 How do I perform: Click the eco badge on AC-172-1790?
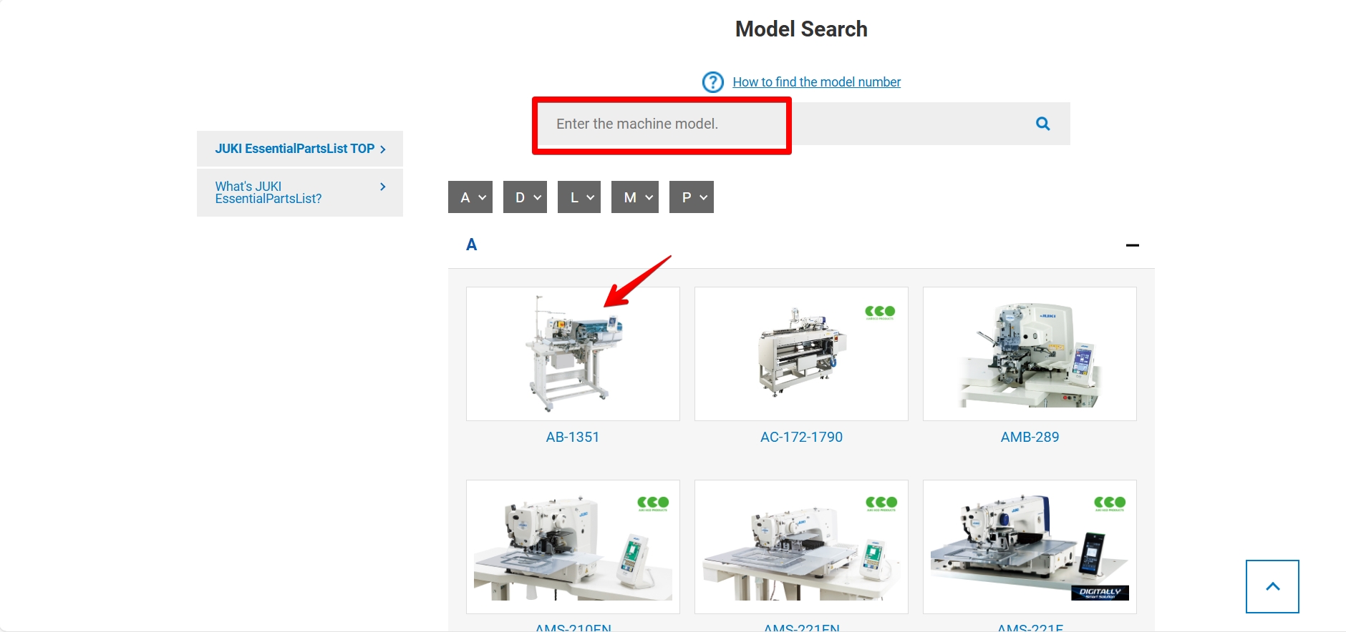point(880,312)
